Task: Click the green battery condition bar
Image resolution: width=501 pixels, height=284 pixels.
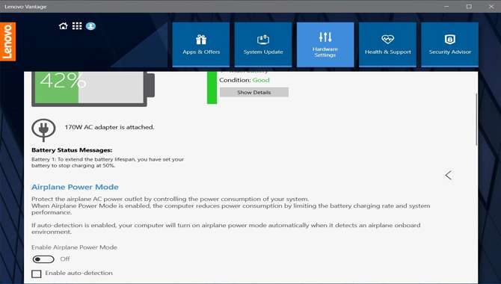Action: [x=212, y=88]
